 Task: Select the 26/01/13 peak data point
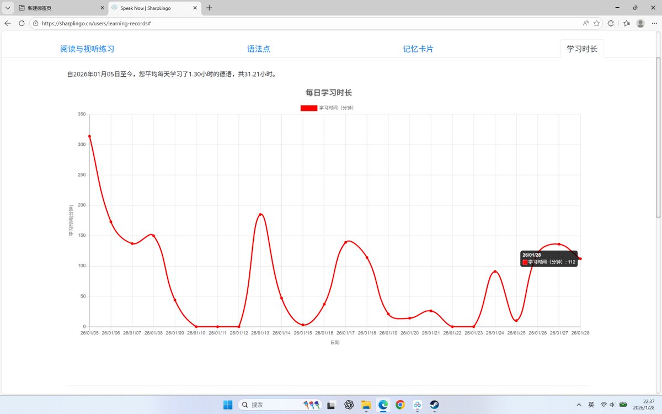260,214
